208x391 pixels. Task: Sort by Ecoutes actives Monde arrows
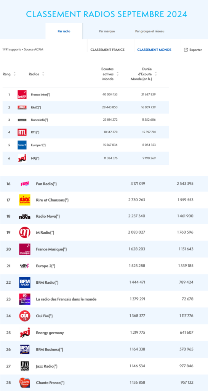point(117,74)
